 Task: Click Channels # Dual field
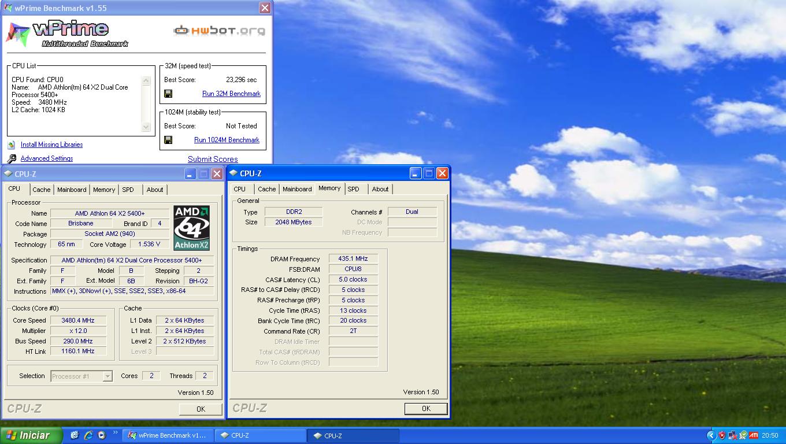[x=412, y=212]
